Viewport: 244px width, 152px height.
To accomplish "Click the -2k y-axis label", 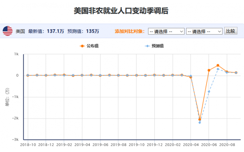I will [15, 118].
